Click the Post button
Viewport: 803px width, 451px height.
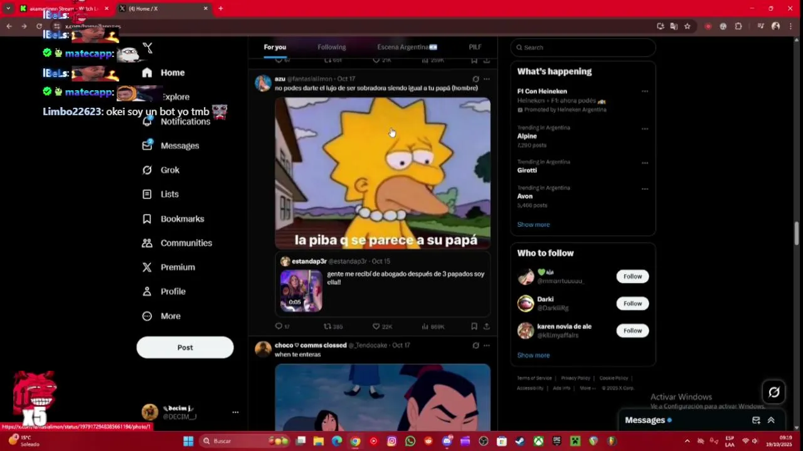click(185, 348)
